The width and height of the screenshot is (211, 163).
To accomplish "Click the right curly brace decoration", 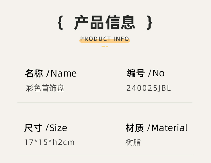I will 149,23.
